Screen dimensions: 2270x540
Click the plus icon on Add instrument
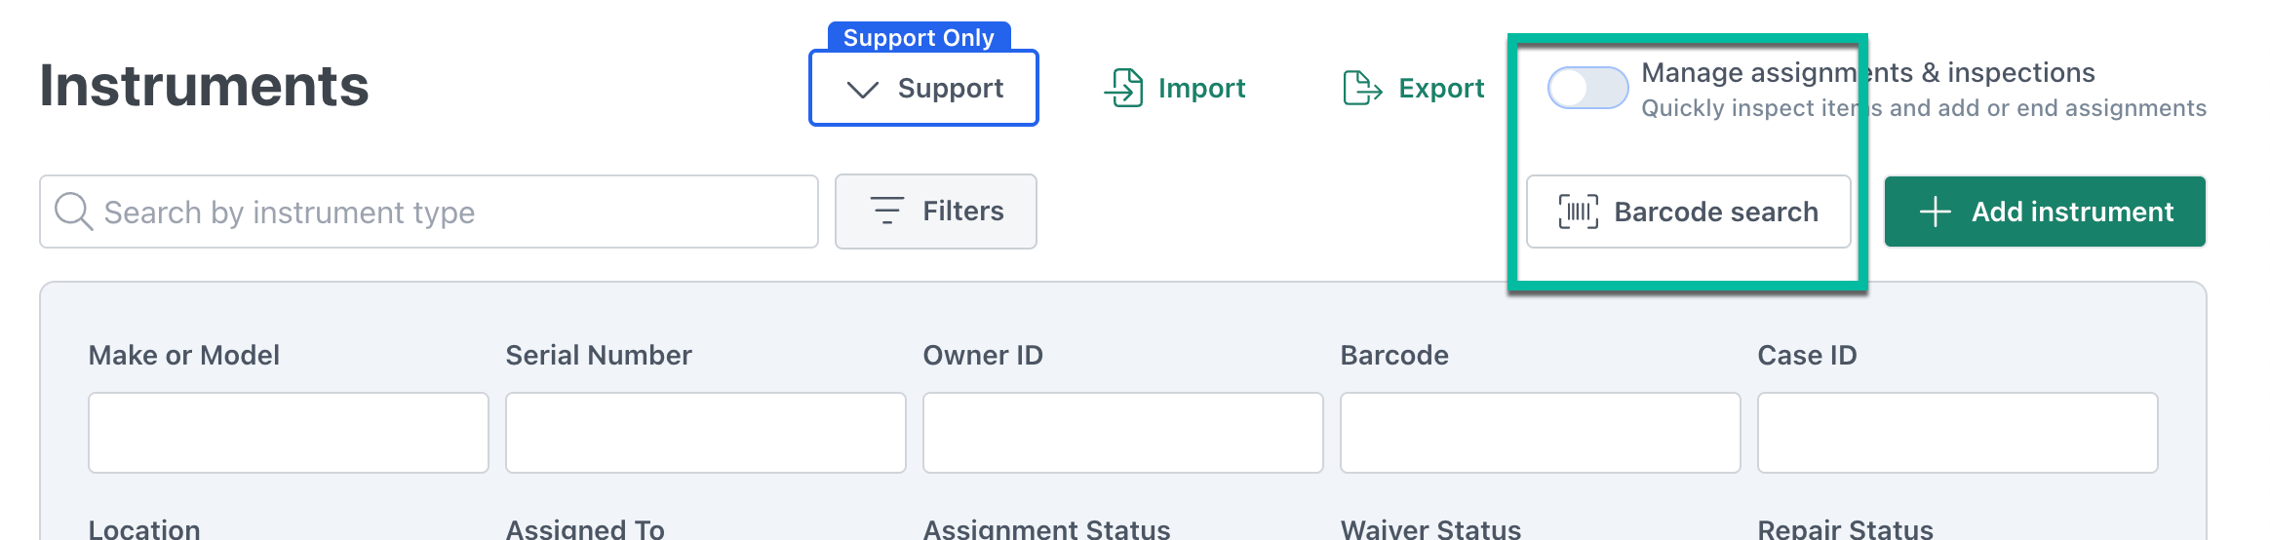(x=1935, y=212)
